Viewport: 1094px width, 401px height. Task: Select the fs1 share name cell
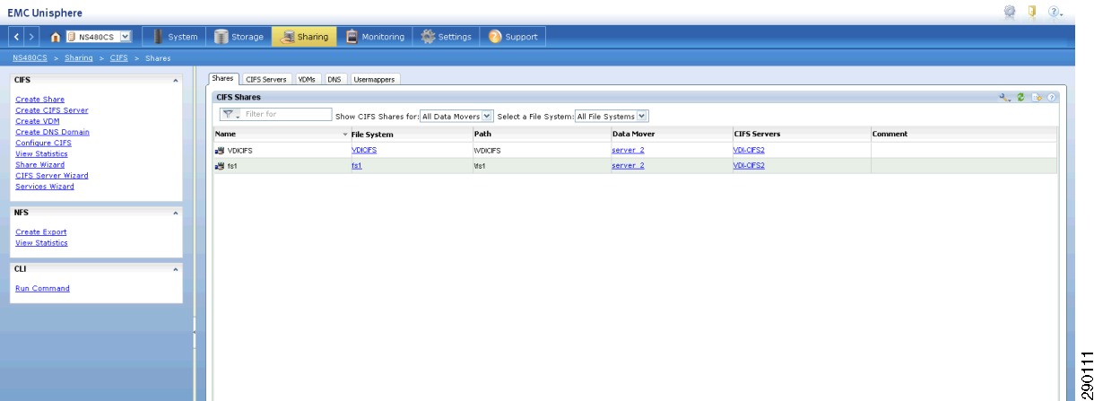(230, 165)
